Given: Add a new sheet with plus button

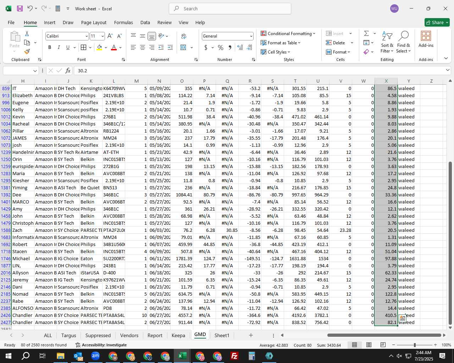Looking at the screenshot, I should click(x=251, y=335).
